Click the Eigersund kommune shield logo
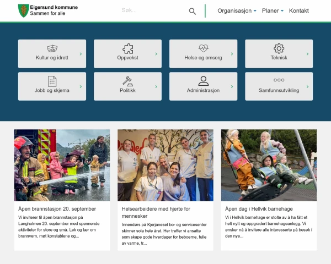 tap(23, 10)
